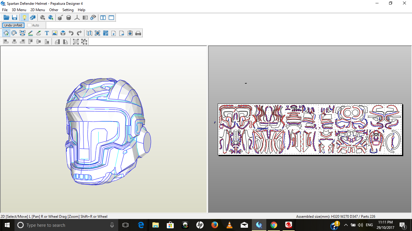Click the rotate-right quarter turn icon
The image size is (412, 231).
point(65,42)
